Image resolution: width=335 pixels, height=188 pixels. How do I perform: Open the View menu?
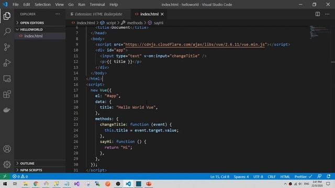pyautogui.click(x=59, y=5)
